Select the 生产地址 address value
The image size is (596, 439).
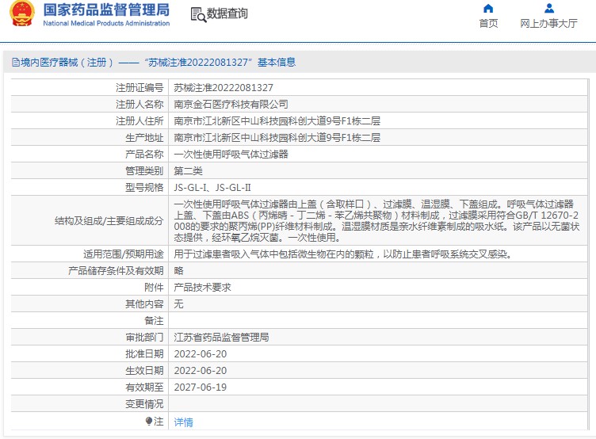[277, 138]
